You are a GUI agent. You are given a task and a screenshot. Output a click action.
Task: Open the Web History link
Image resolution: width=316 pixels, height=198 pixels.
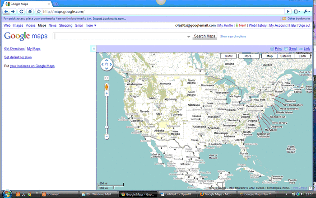(258, 25)
